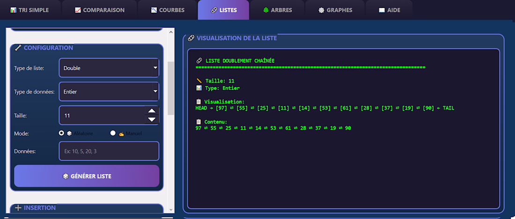
Task: Click the link icon before LISTE DOUBLEMENT CHAÎNÉE
Action: 199,61
